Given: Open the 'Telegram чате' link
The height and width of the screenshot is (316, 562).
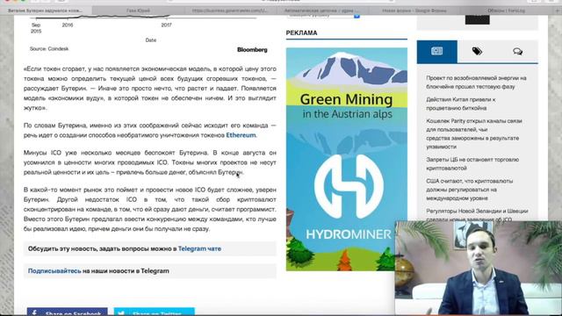Looking at the screenshot, I should 199,248.
